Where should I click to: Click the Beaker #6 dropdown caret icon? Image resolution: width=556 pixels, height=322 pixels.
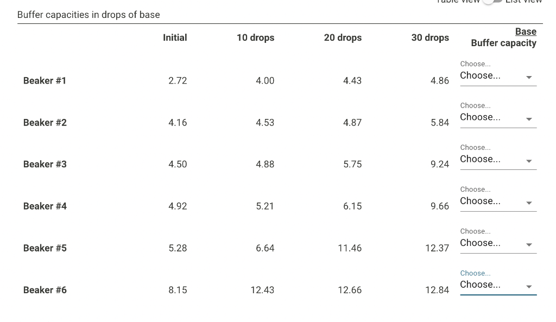pos(529,287)
